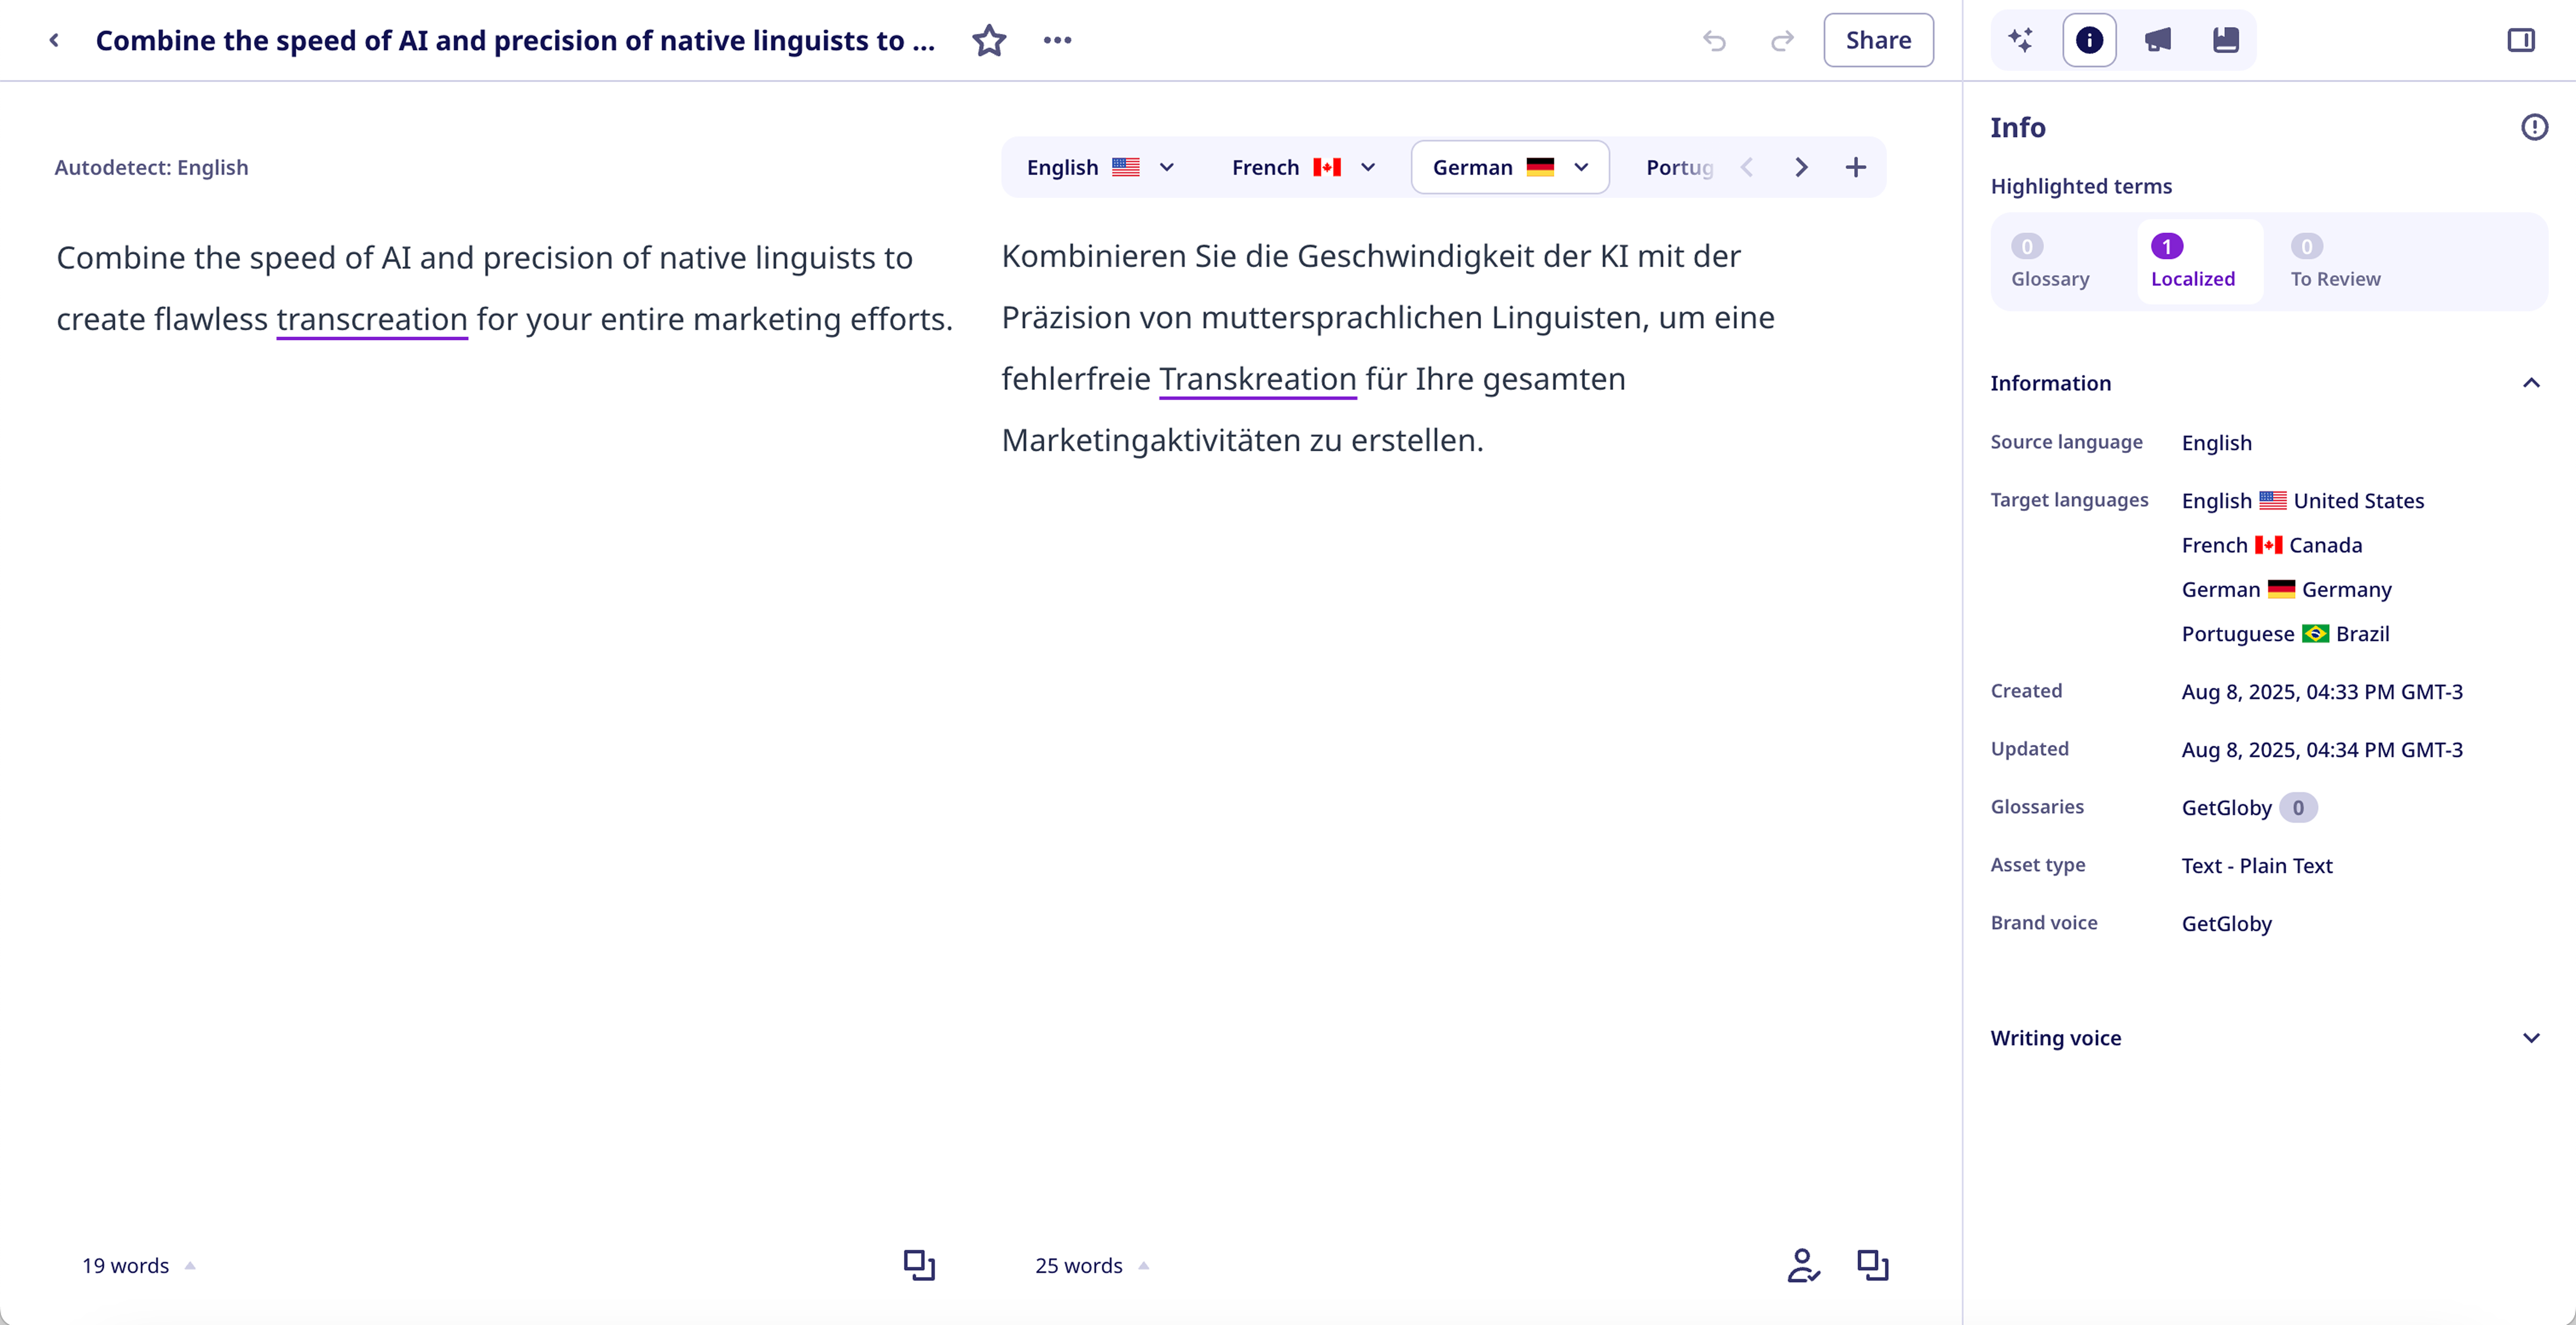Click the underlined term transcreation

click(x=372, y=319)
